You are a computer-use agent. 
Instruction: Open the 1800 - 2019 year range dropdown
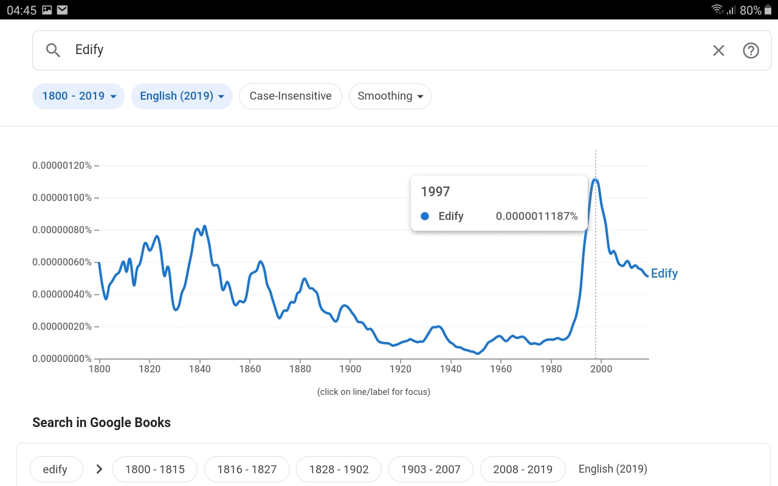click(78, 96)
